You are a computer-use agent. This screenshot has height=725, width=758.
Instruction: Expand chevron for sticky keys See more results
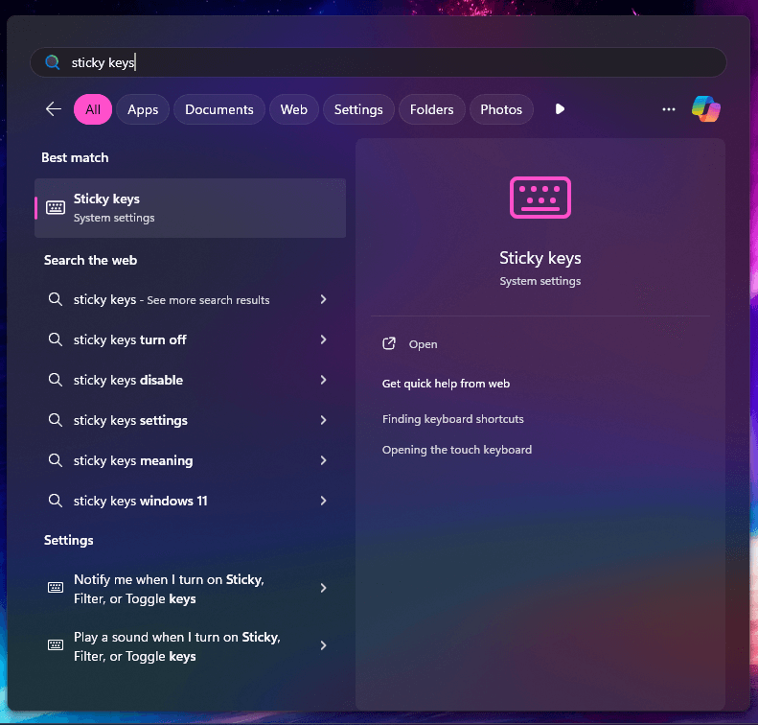pos(323,299)
